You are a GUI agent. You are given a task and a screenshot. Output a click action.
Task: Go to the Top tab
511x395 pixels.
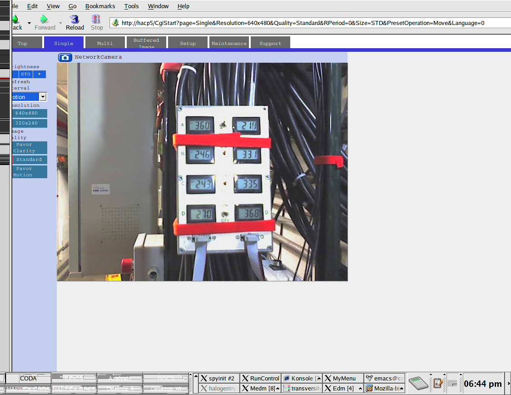click(x=27, y=43)
